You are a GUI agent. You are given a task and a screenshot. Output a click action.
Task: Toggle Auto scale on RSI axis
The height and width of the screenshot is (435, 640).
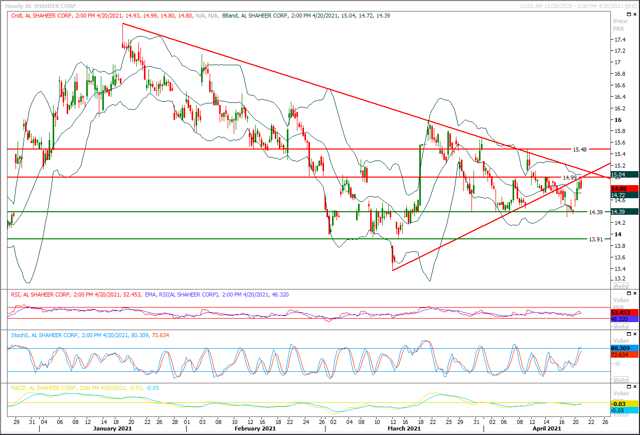pyautogui.click(x=621, y=326)
